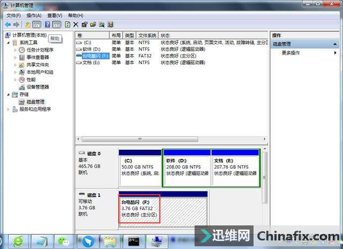
Task: Click the volume list scroll-right arrow
Action: click(264, 139)
